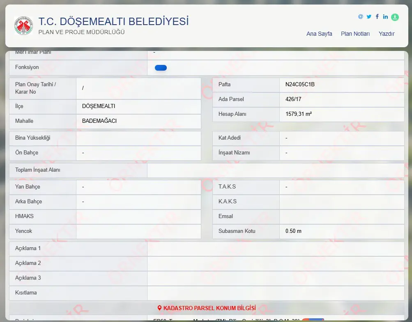Open the email @ icon link
This screenshot has width=412, height=322.
(x=361, y=17)
